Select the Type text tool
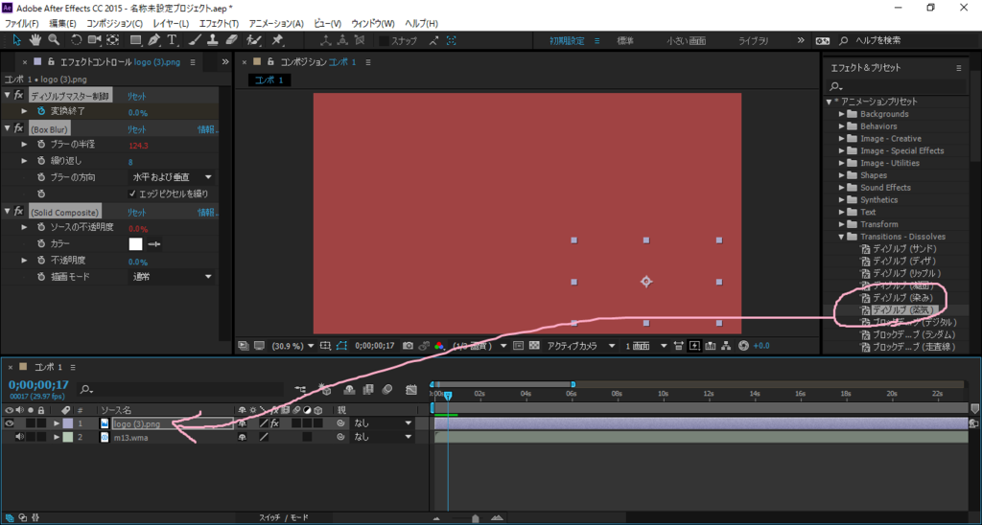Image resolution: width=982 pixels, height=525 pixels. point(173,40)
